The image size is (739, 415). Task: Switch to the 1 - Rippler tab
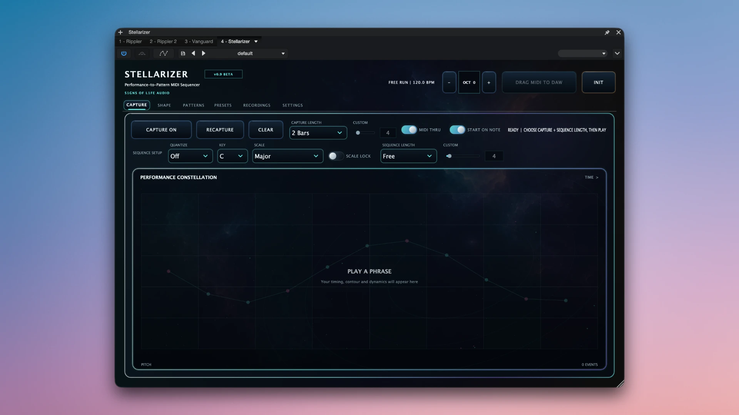click(130, 41)
